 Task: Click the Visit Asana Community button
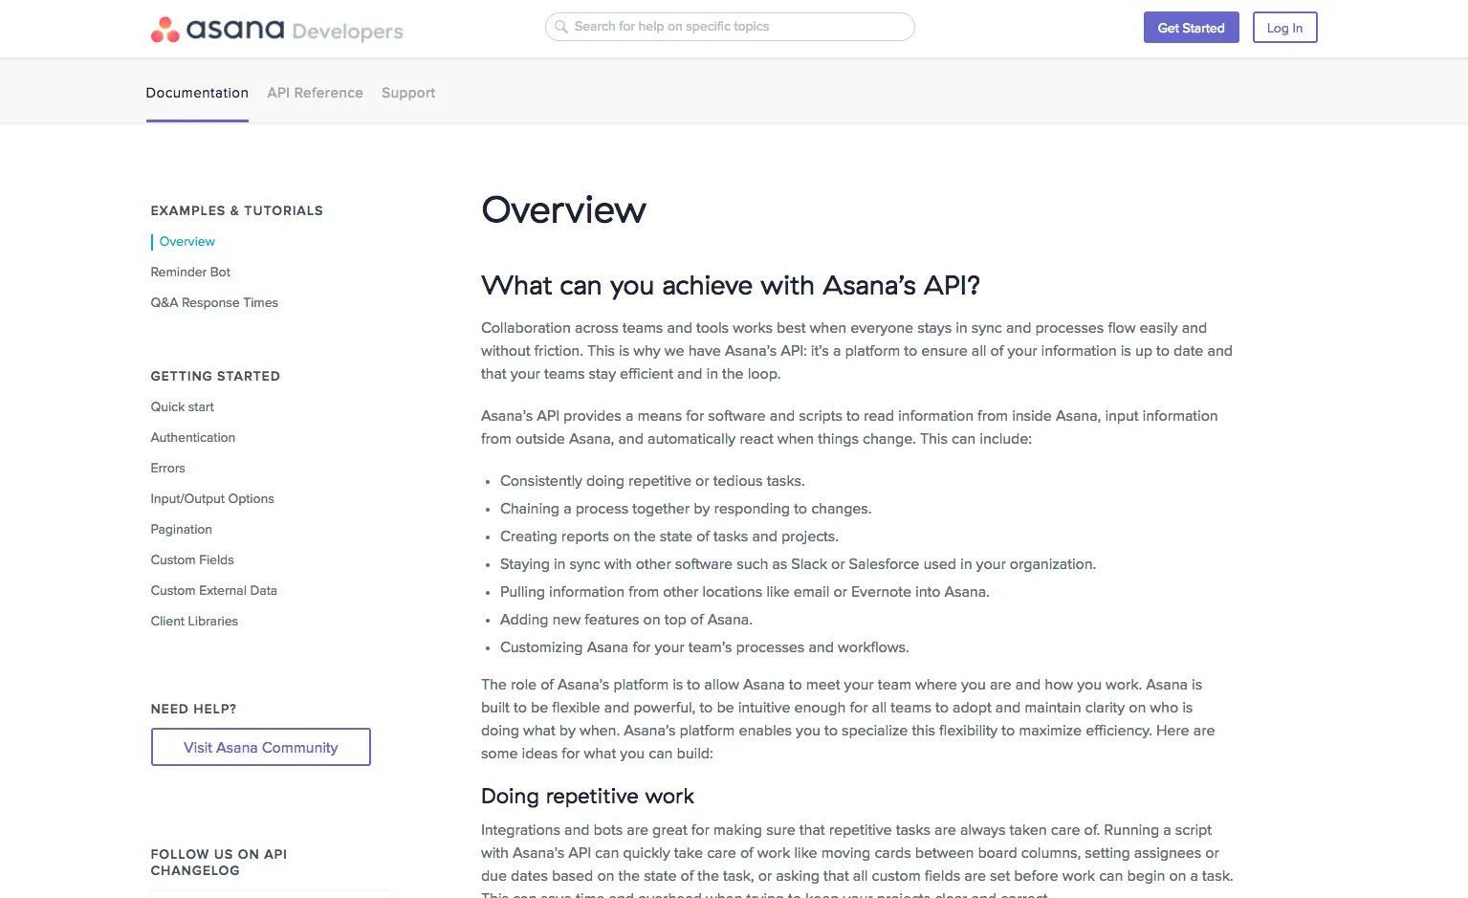point(261,747)
